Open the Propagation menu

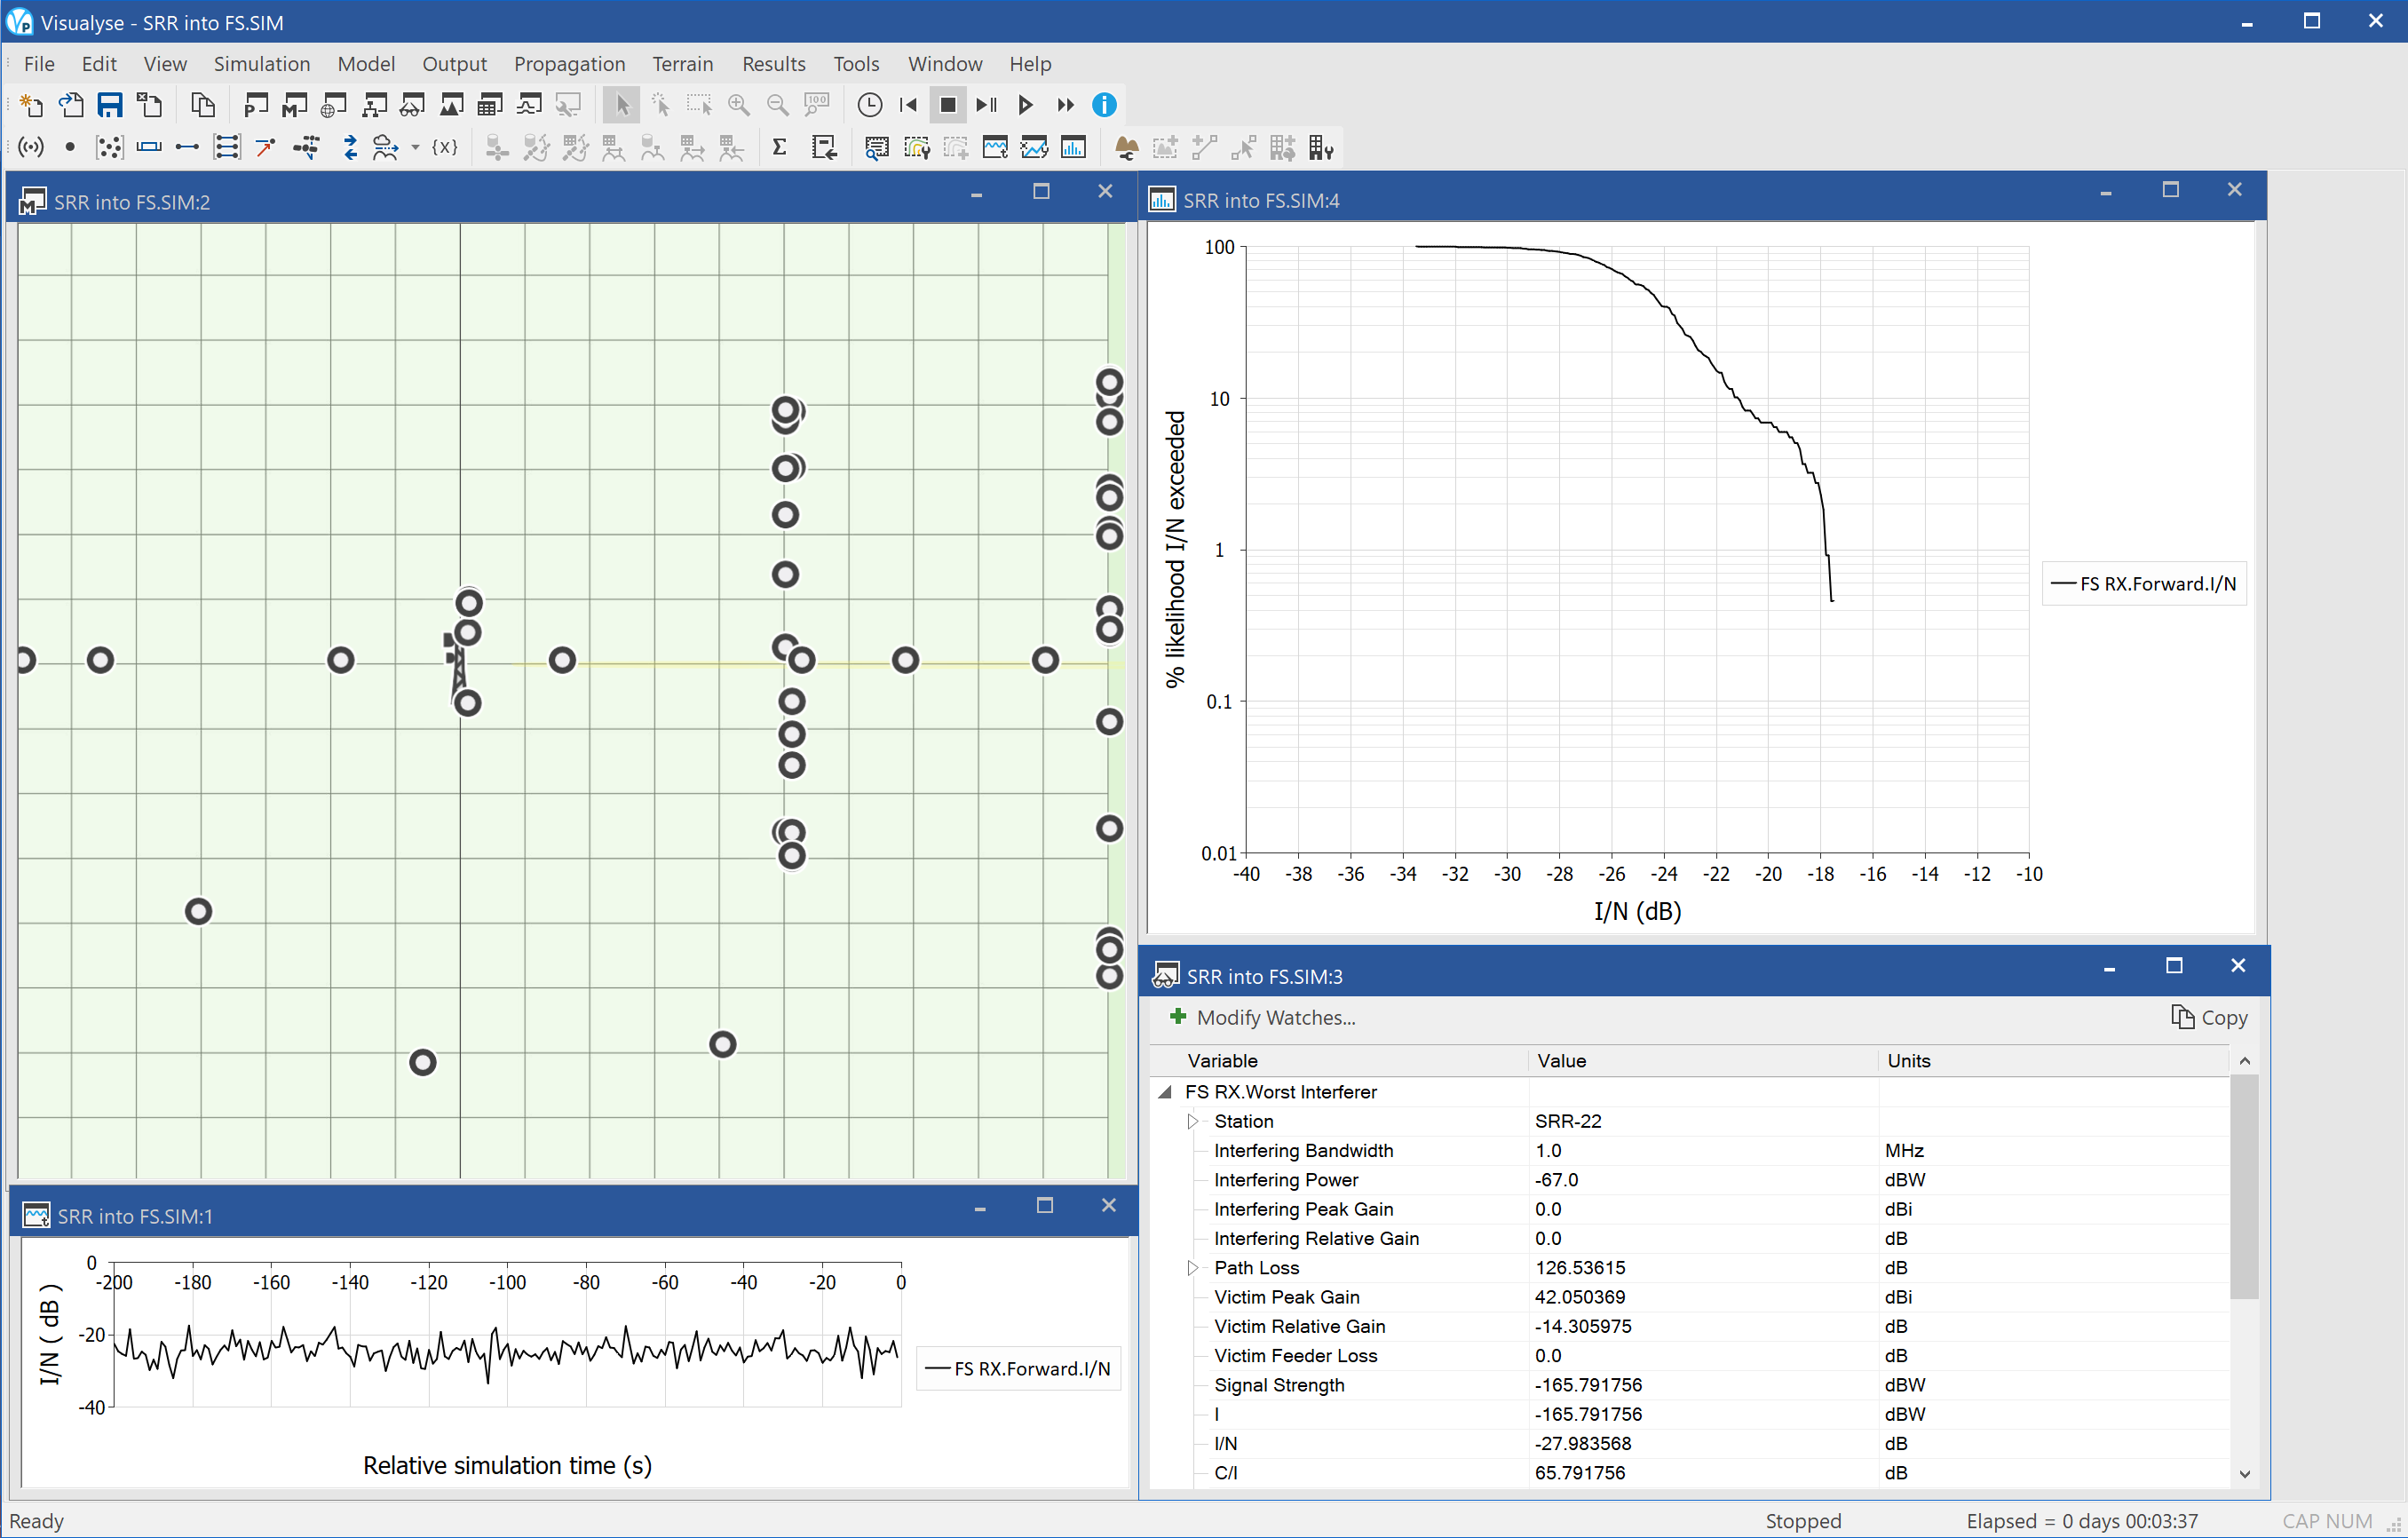569,64
